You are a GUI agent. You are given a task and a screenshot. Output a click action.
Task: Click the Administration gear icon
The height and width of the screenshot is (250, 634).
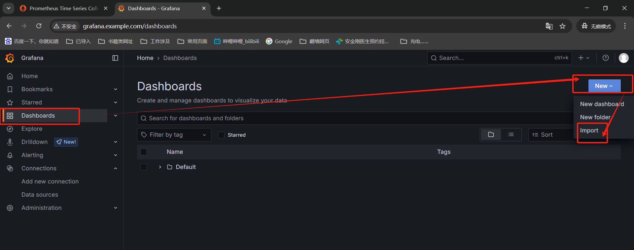coord(10,208)
